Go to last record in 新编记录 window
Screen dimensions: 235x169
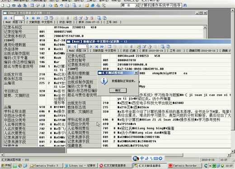97,46
